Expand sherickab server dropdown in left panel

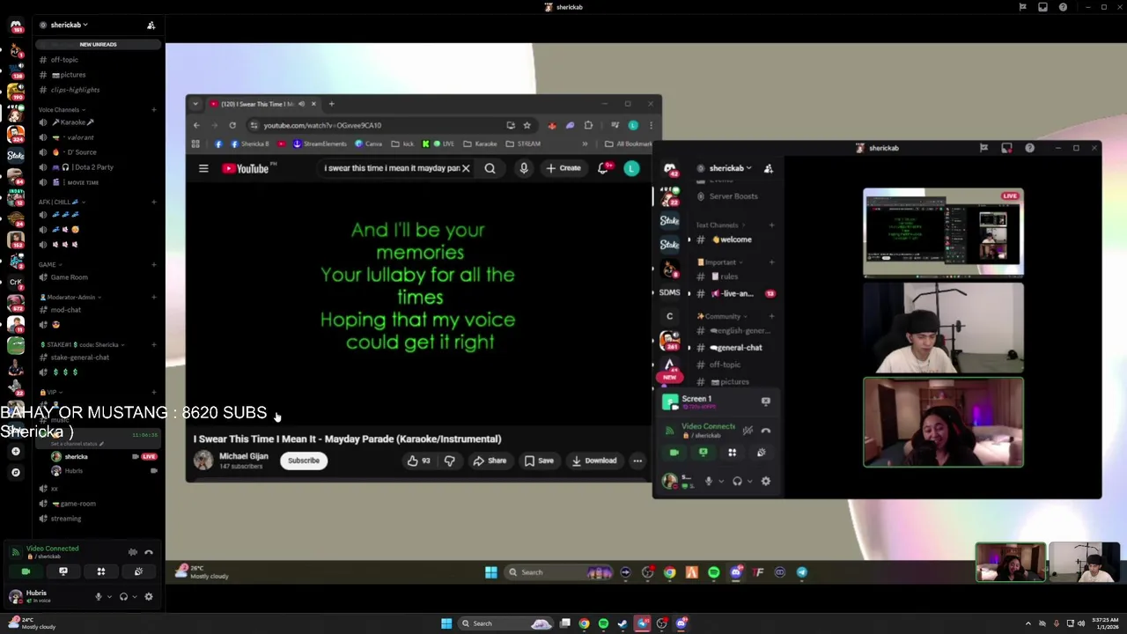[x=70, y=25]
